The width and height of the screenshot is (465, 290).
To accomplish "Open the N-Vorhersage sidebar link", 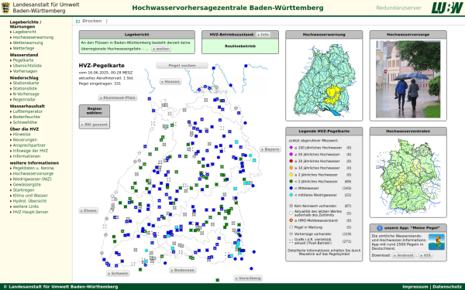I will click(x=26, y=94).
